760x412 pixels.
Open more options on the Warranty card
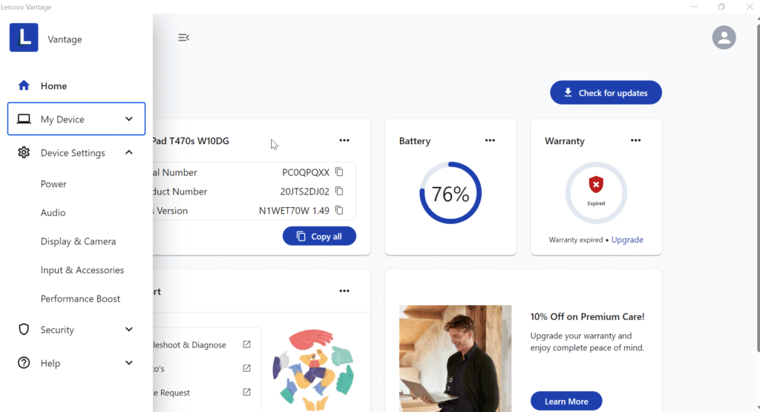(635, 140)
